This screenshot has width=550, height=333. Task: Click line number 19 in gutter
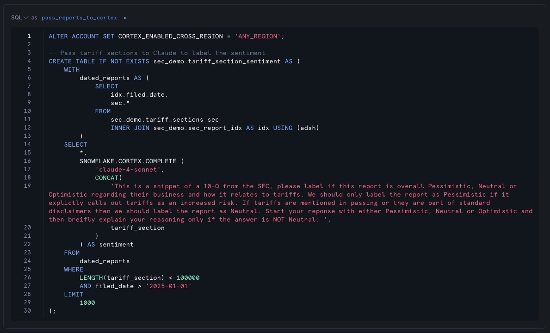click(27, 186)
